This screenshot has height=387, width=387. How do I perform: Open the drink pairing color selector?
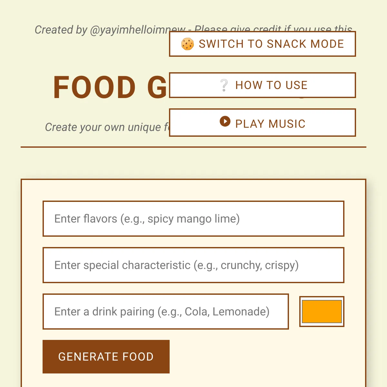pos(322,312)
